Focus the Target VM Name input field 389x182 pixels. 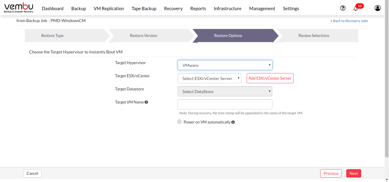click(x=225, y=104)
